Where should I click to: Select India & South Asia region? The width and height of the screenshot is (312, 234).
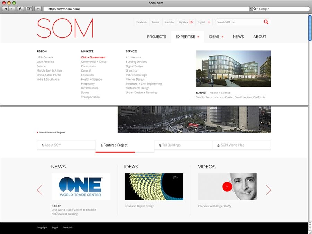click(x=48, y=79)
